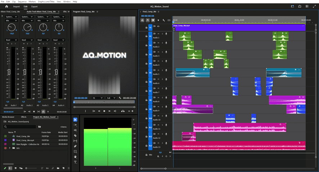Open the Graphics and Titles menu
Viewport: 319px width, 172px height.
[x=46, y=2]
